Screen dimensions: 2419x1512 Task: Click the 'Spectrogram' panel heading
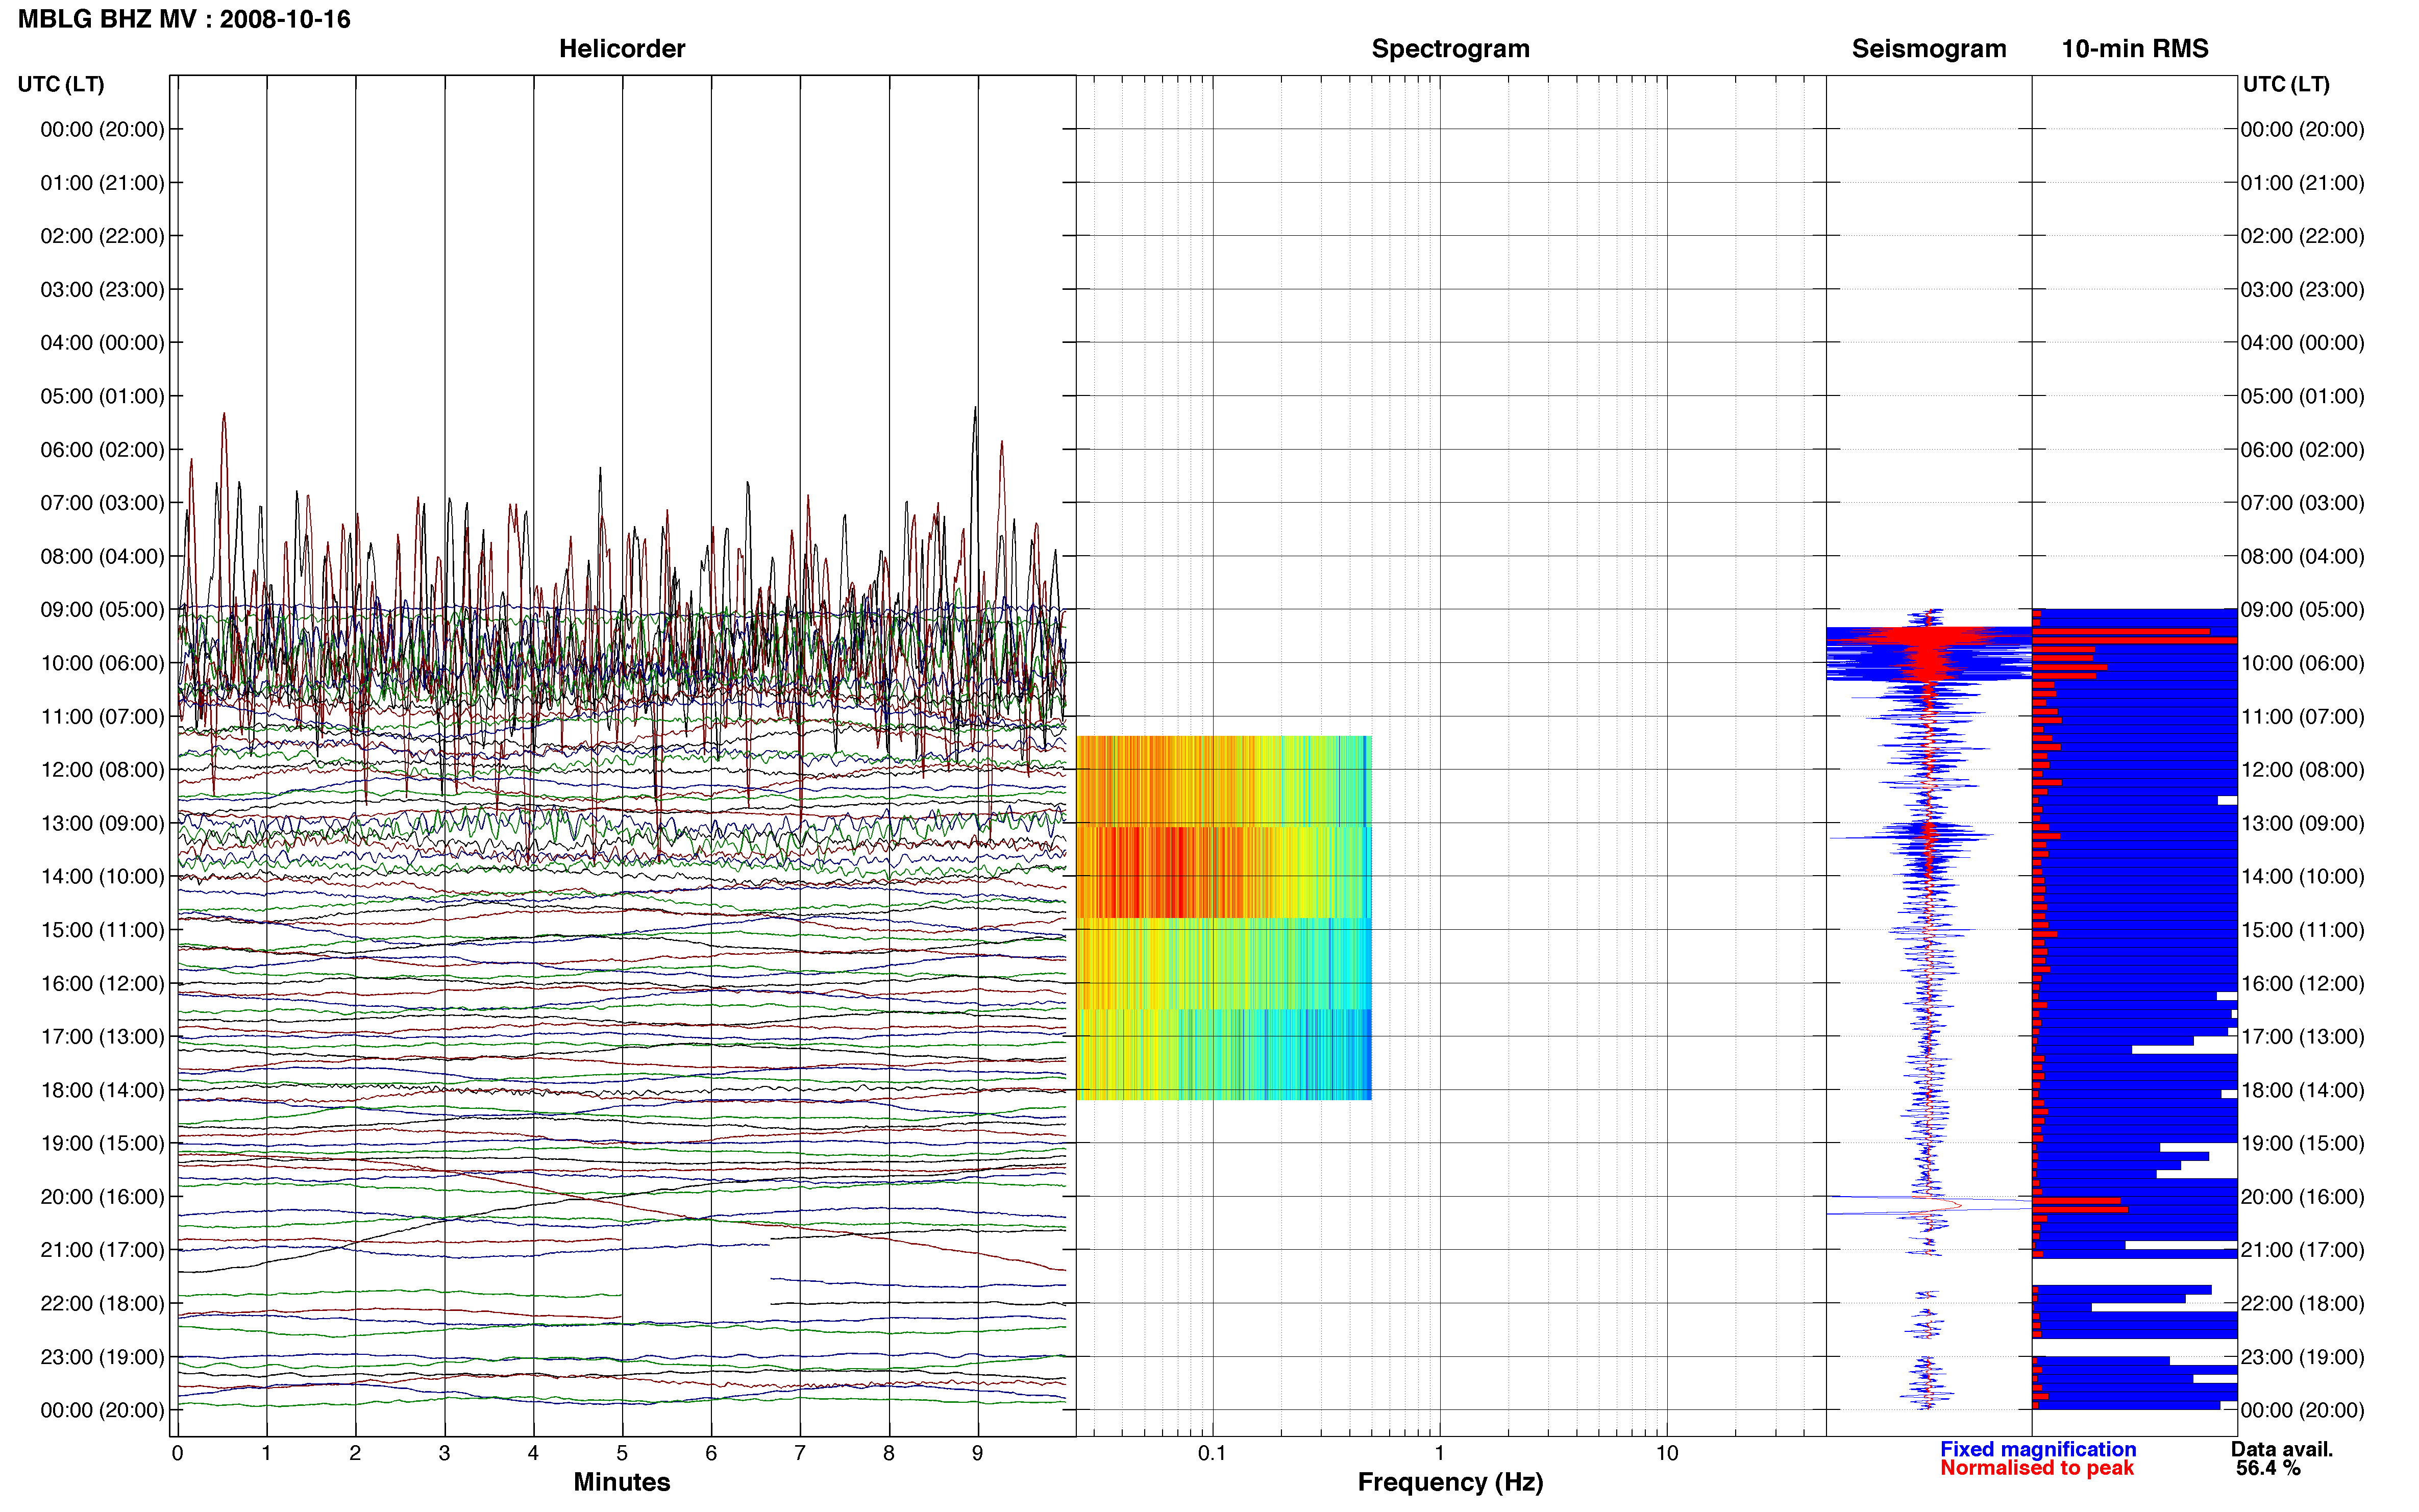(1450, 49)
